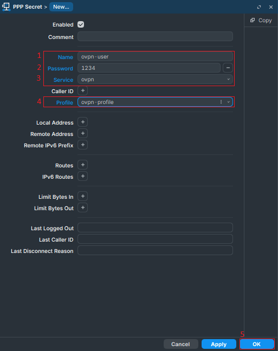Click the Cancel button
Viewport: 278px width, 351px height.
(x=180, y=344)
